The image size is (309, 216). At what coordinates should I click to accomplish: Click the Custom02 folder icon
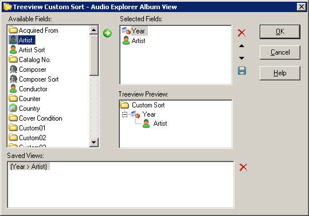click(x=13, y=137)
